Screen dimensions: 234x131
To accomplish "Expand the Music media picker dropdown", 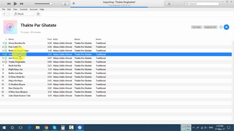I will pyautogui.click(x=23, y=14).
